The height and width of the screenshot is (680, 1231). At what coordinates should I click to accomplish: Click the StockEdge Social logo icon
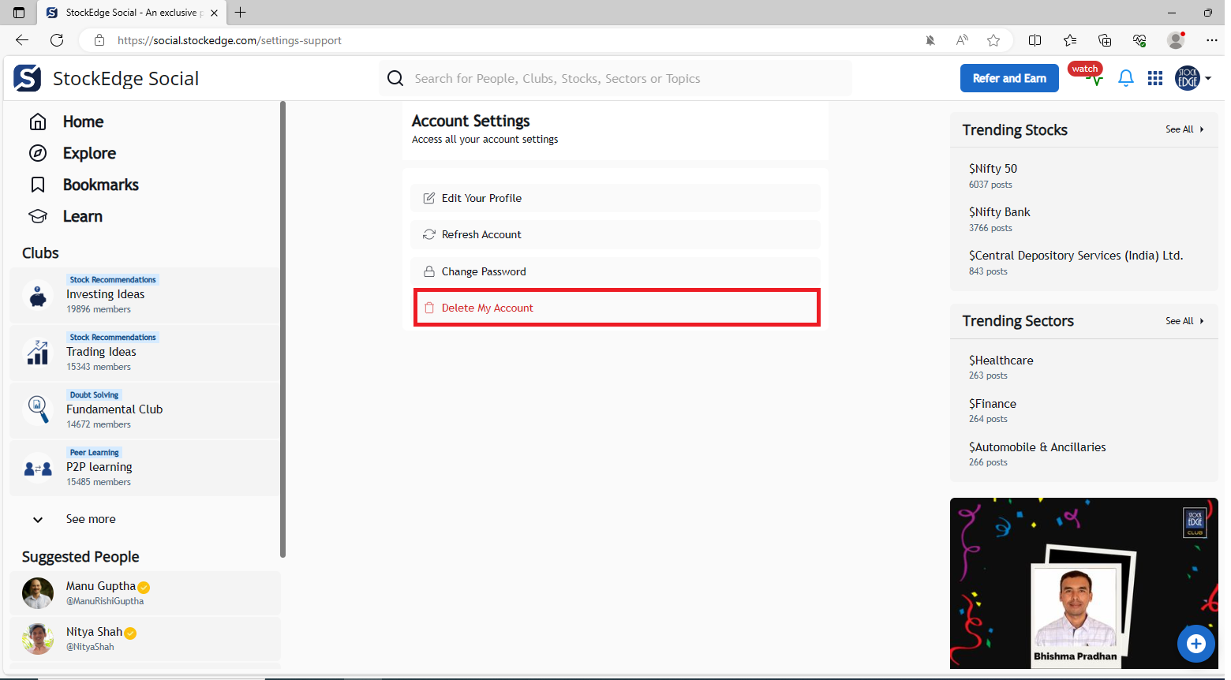[28, 78]
